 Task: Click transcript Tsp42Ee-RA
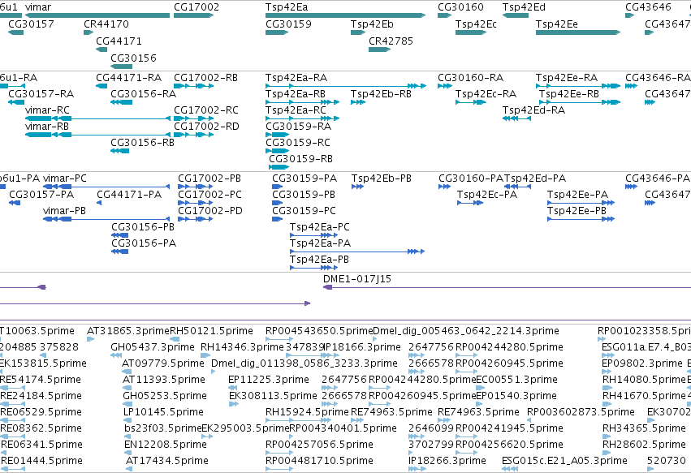click(578, 86)
